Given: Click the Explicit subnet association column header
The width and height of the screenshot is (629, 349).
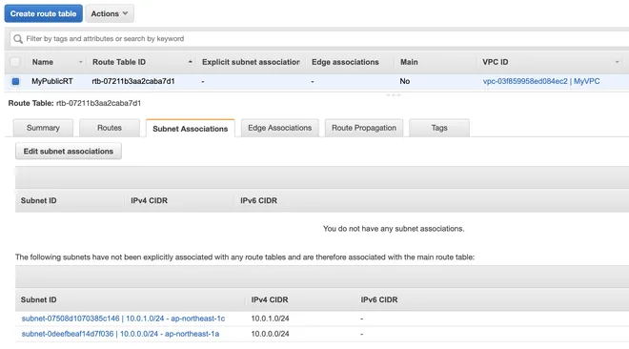Looking at the screenshot, I should tap(251, 62).
